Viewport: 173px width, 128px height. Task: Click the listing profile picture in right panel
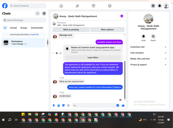148,19
